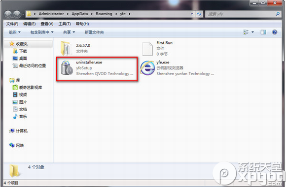The image size is (286, 187).
Task: Click the 云帆影视浏览器 description text
Action: click(x=170, y=68)
